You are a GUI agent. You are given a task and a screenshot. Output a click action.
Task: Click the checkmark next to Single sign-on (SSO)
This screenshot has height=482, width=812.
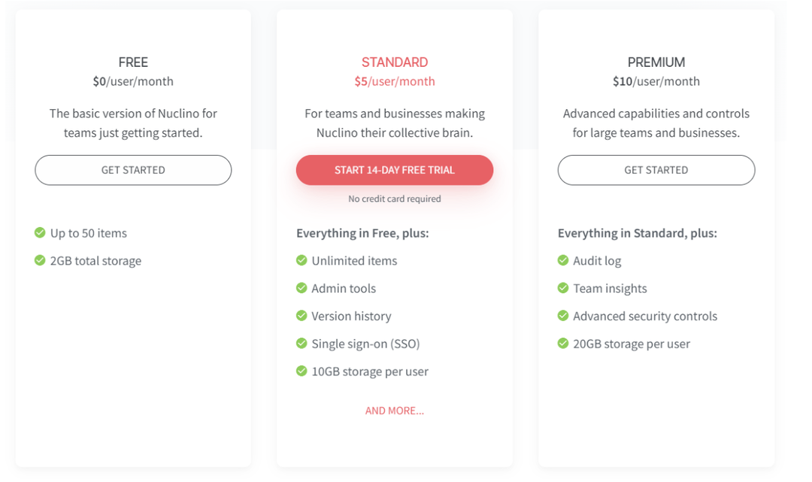click(x=301, y=343)
